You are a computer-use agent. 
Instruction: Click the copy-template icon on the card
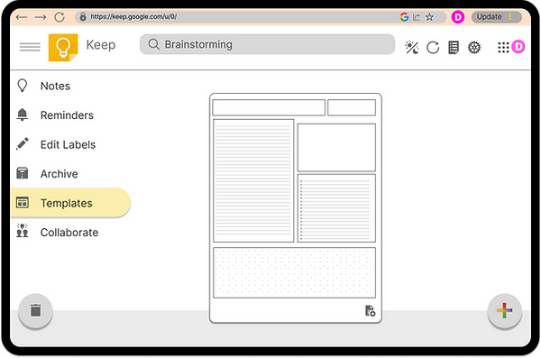pos(371,311)
